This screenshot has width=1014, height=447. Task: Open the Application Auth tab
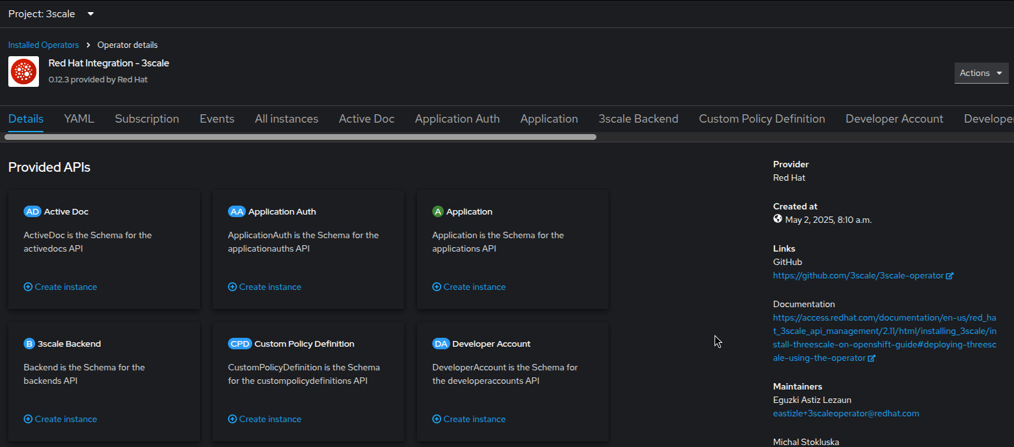point(457,119)
